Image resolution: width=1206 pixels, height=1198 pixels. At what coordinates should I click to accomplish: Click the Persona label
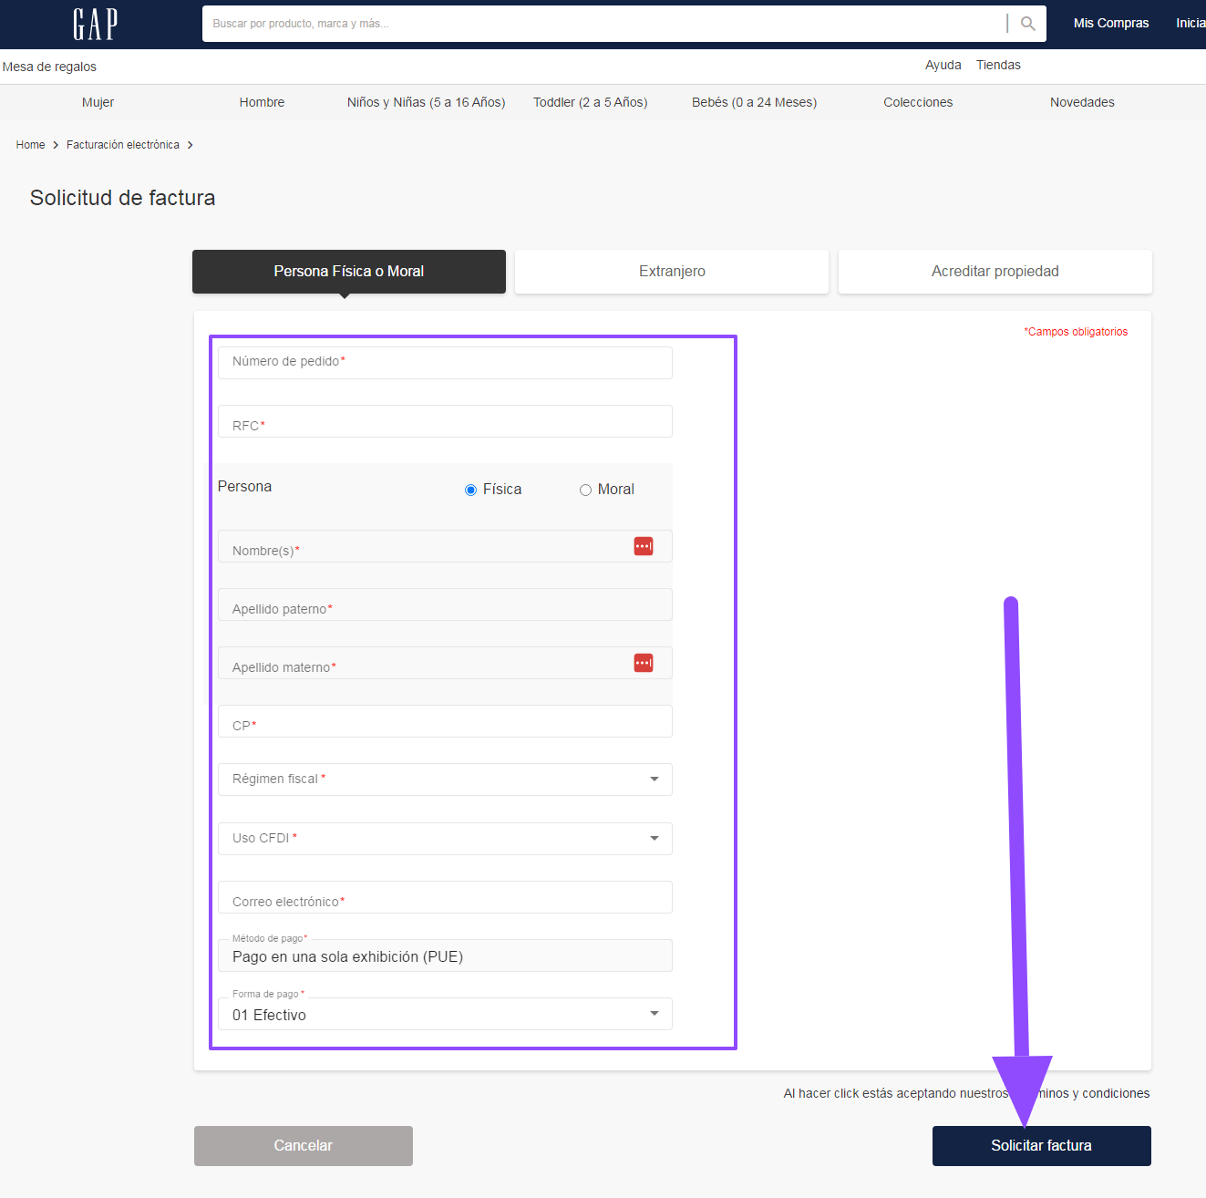(244, 487)
